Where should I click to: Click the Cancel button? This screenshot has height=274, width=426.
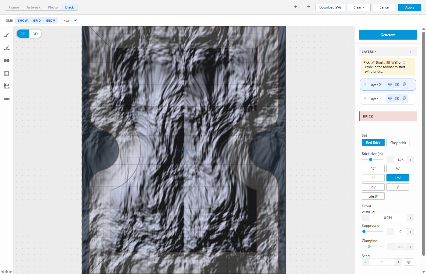384,7
